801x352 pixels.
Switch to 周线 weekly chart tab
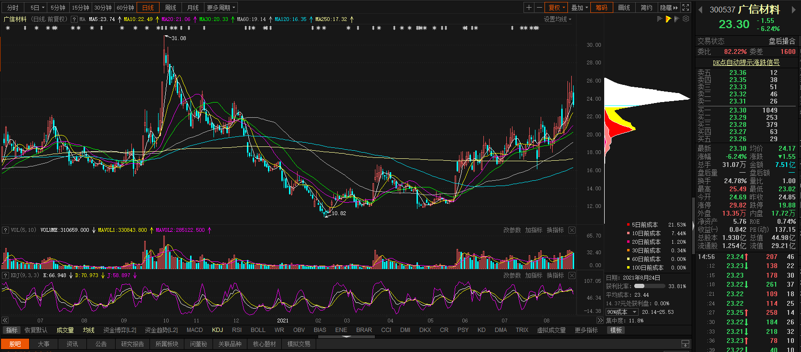click(171, 8)
